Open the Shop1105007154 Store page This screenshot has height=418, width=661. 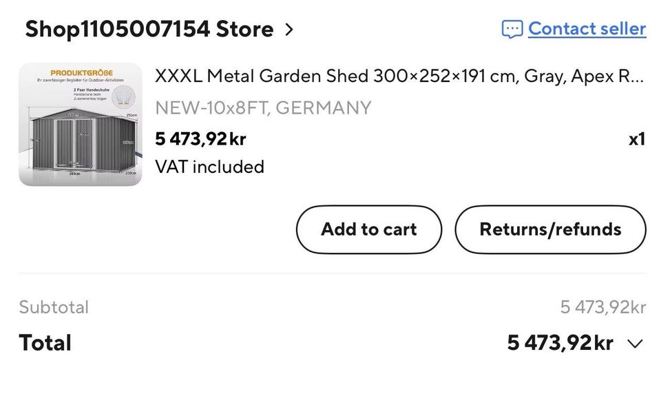click(x=149, y=29)
